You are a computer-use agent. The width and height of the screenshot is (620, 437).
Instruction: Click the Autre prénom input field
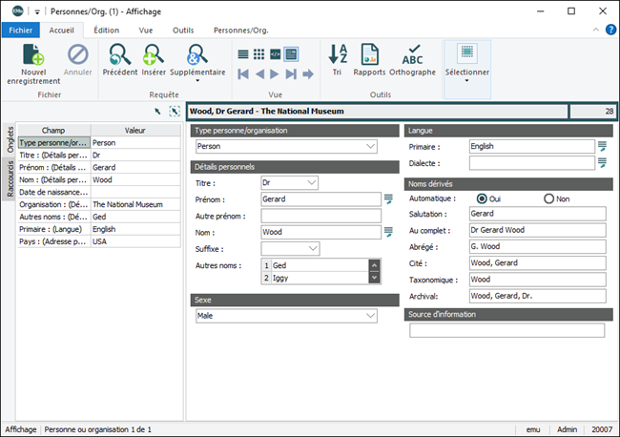coord(320,216)
